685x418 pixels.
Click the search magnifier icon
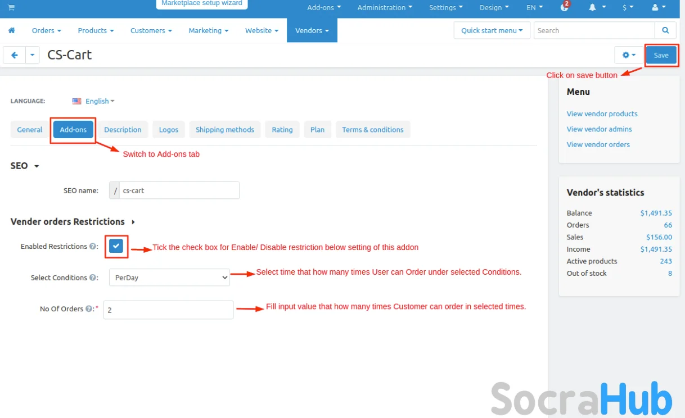pos(665,30)
